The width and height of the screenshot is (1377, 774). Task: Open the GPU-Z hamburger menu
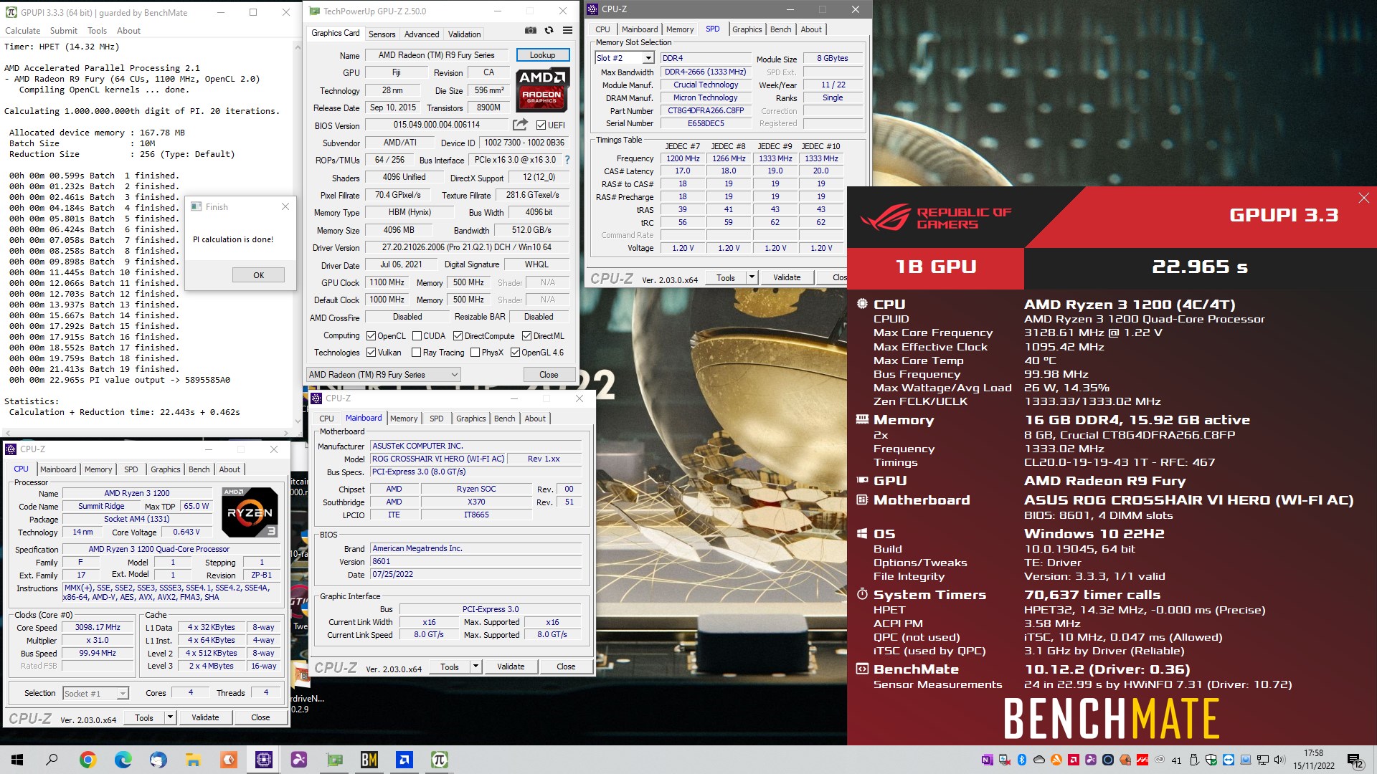point(567,31)
